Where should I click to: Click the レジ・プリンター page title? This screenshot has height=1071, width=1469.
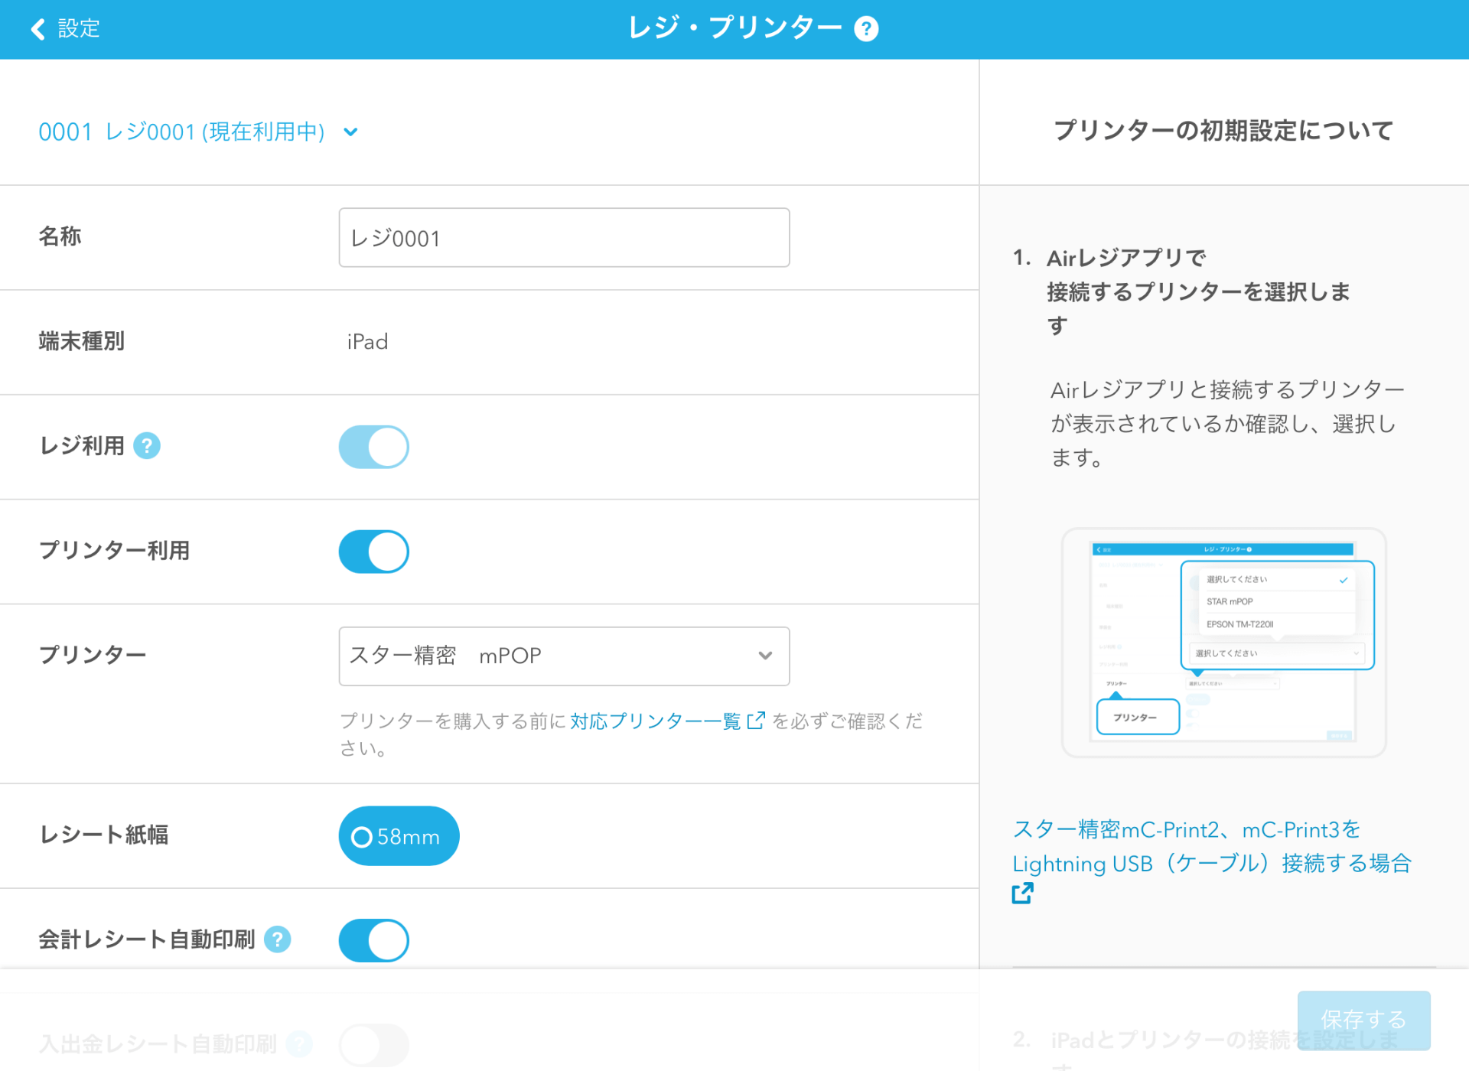pyautogui.click(x=734, y=28)
